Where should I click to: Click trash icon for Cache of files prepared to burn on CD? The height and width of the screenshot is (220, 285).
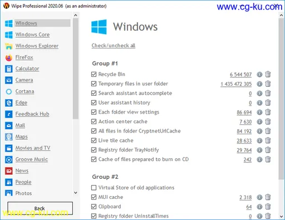pos(268,159)
